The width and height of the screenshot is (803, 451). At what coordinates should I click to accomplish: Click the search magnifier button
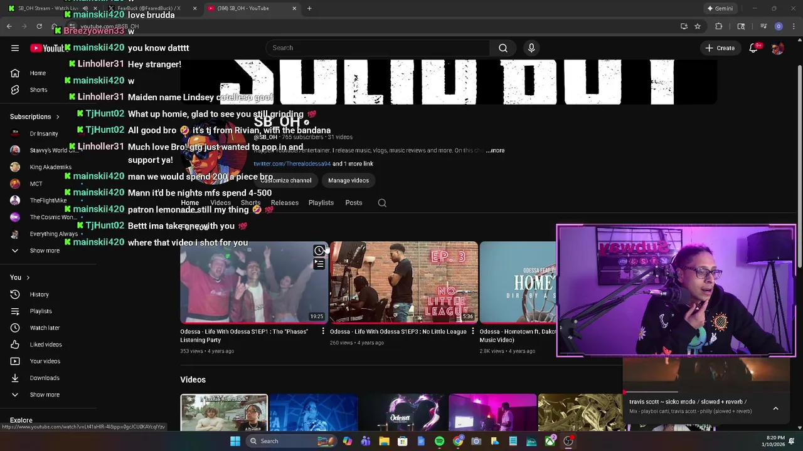point(503,48)
